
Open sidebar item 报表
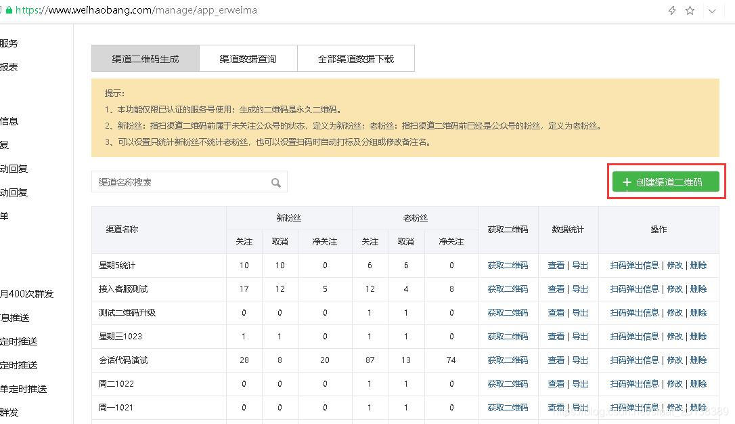9,67
